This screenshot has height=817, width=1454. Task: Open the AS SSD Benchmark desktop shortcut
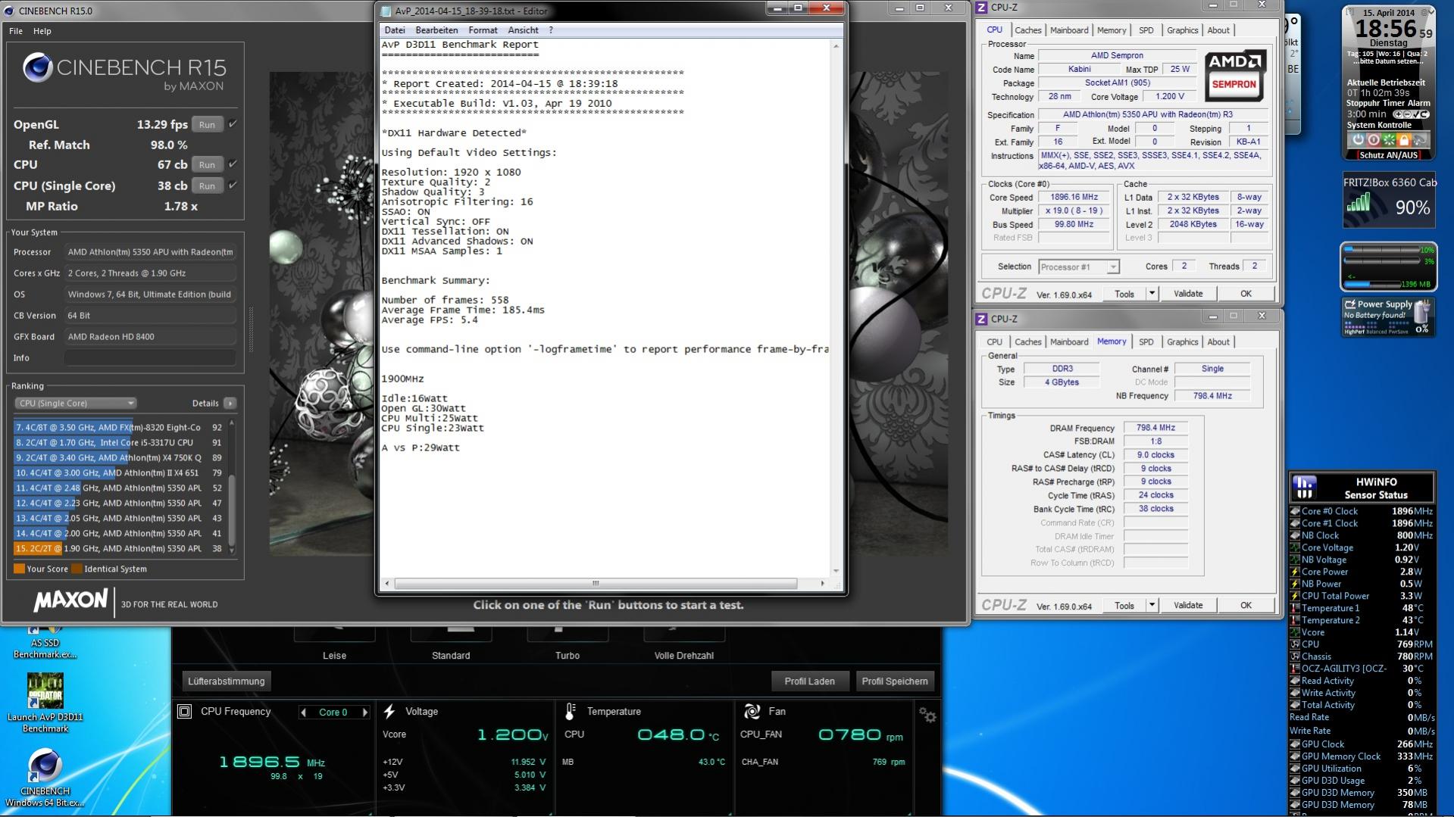(45, 642)
